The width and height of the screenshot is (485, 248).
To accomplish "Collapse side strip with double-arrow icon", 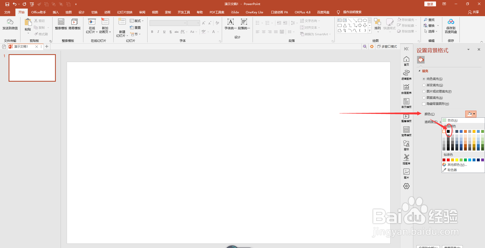I will pos(406,49).
